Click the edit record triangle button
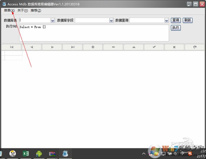This screenshot has width=206, height=159. tap(134, 47)
